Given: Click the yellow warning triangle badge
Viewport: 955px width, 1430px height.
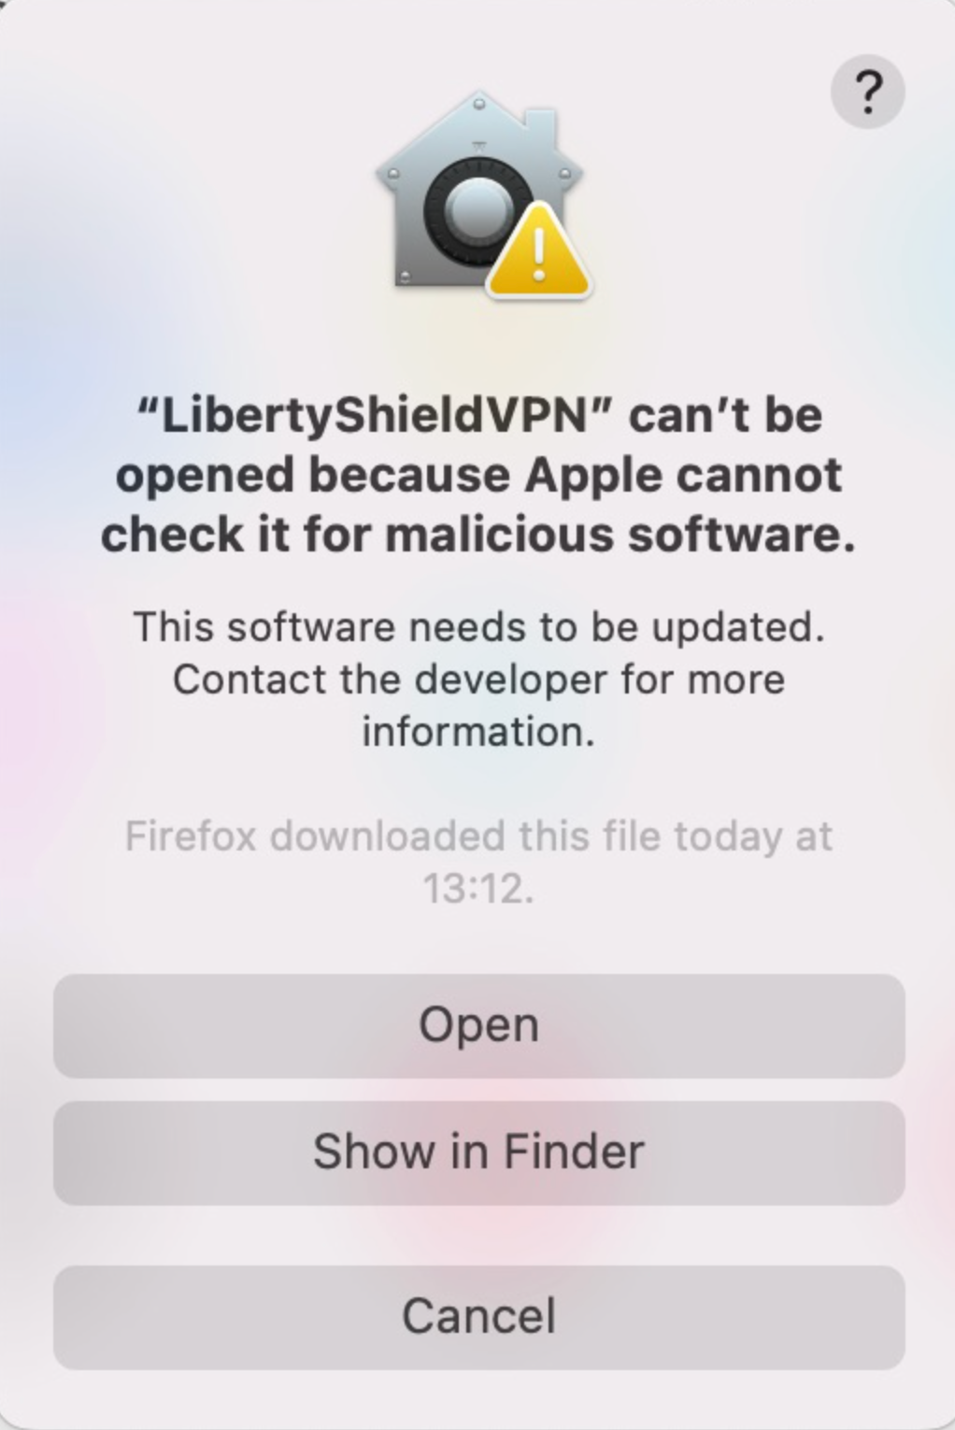Looking at the screenshot, I should point(538,250).
